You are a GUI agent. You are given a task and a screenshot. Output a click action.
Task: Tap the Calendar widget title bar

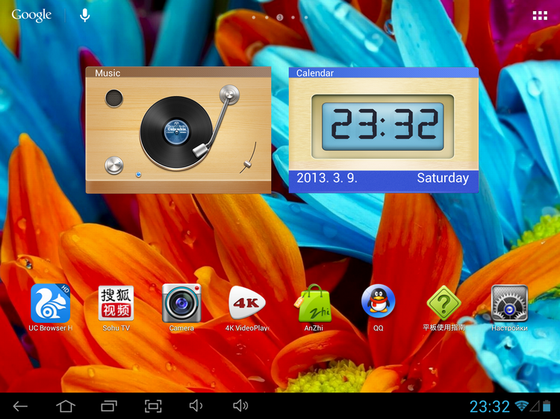point(384,73)
